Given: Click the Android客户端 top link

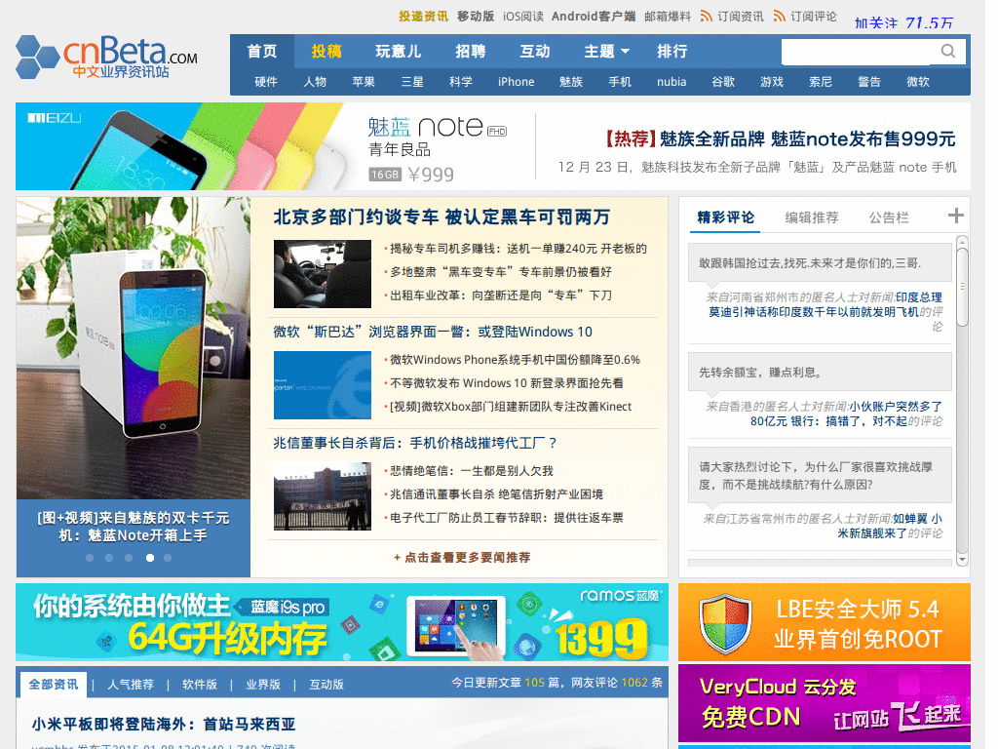Looking at the screenshot, I should [x=594, y=16].
